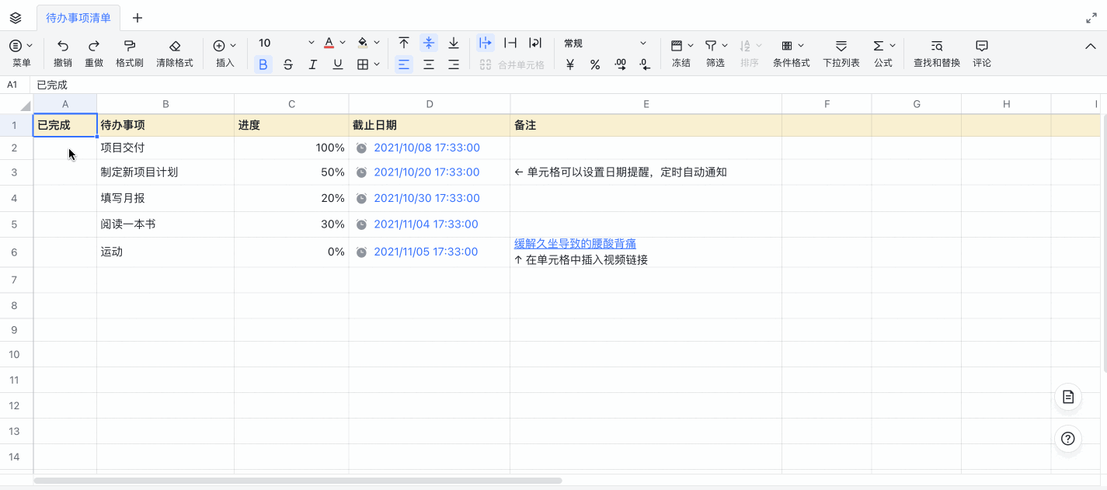This screenshot has width=1107, height=490.
Task: Select the cell 制定新项目计划
Action: 165,172
